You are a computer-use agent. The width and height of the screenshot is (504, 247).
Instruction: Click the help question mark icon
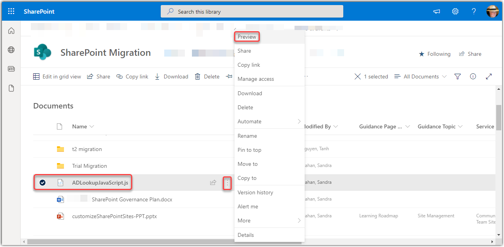(474, 11)
